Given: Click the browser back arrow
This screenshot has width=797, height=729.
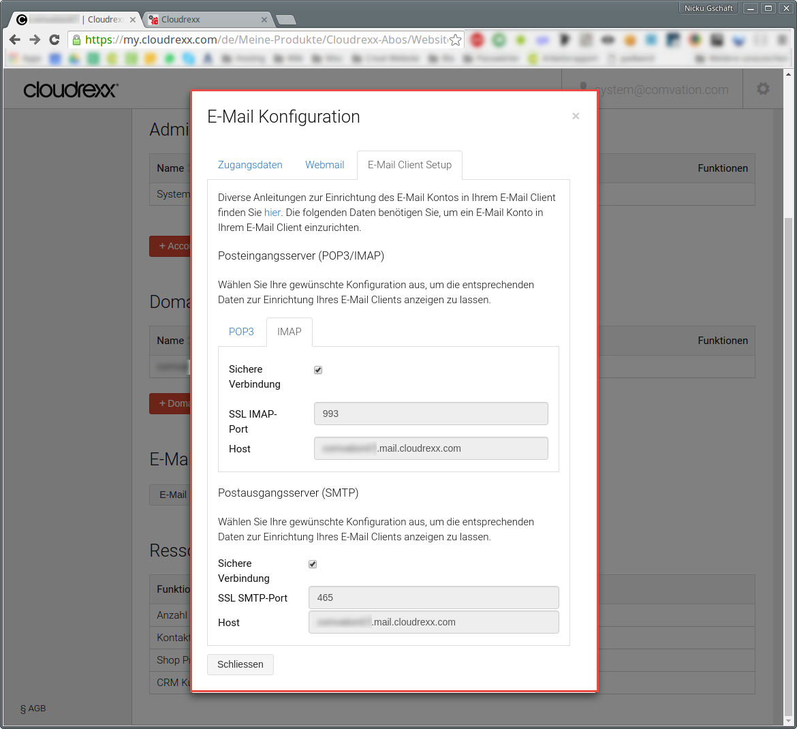Looking at the screenshot, I should pos(14,40).
